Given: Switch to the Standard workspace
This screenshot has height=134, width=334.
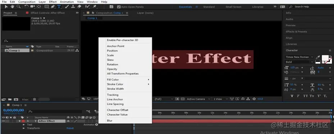Looking at the screenshot, I should pos(209,7).
